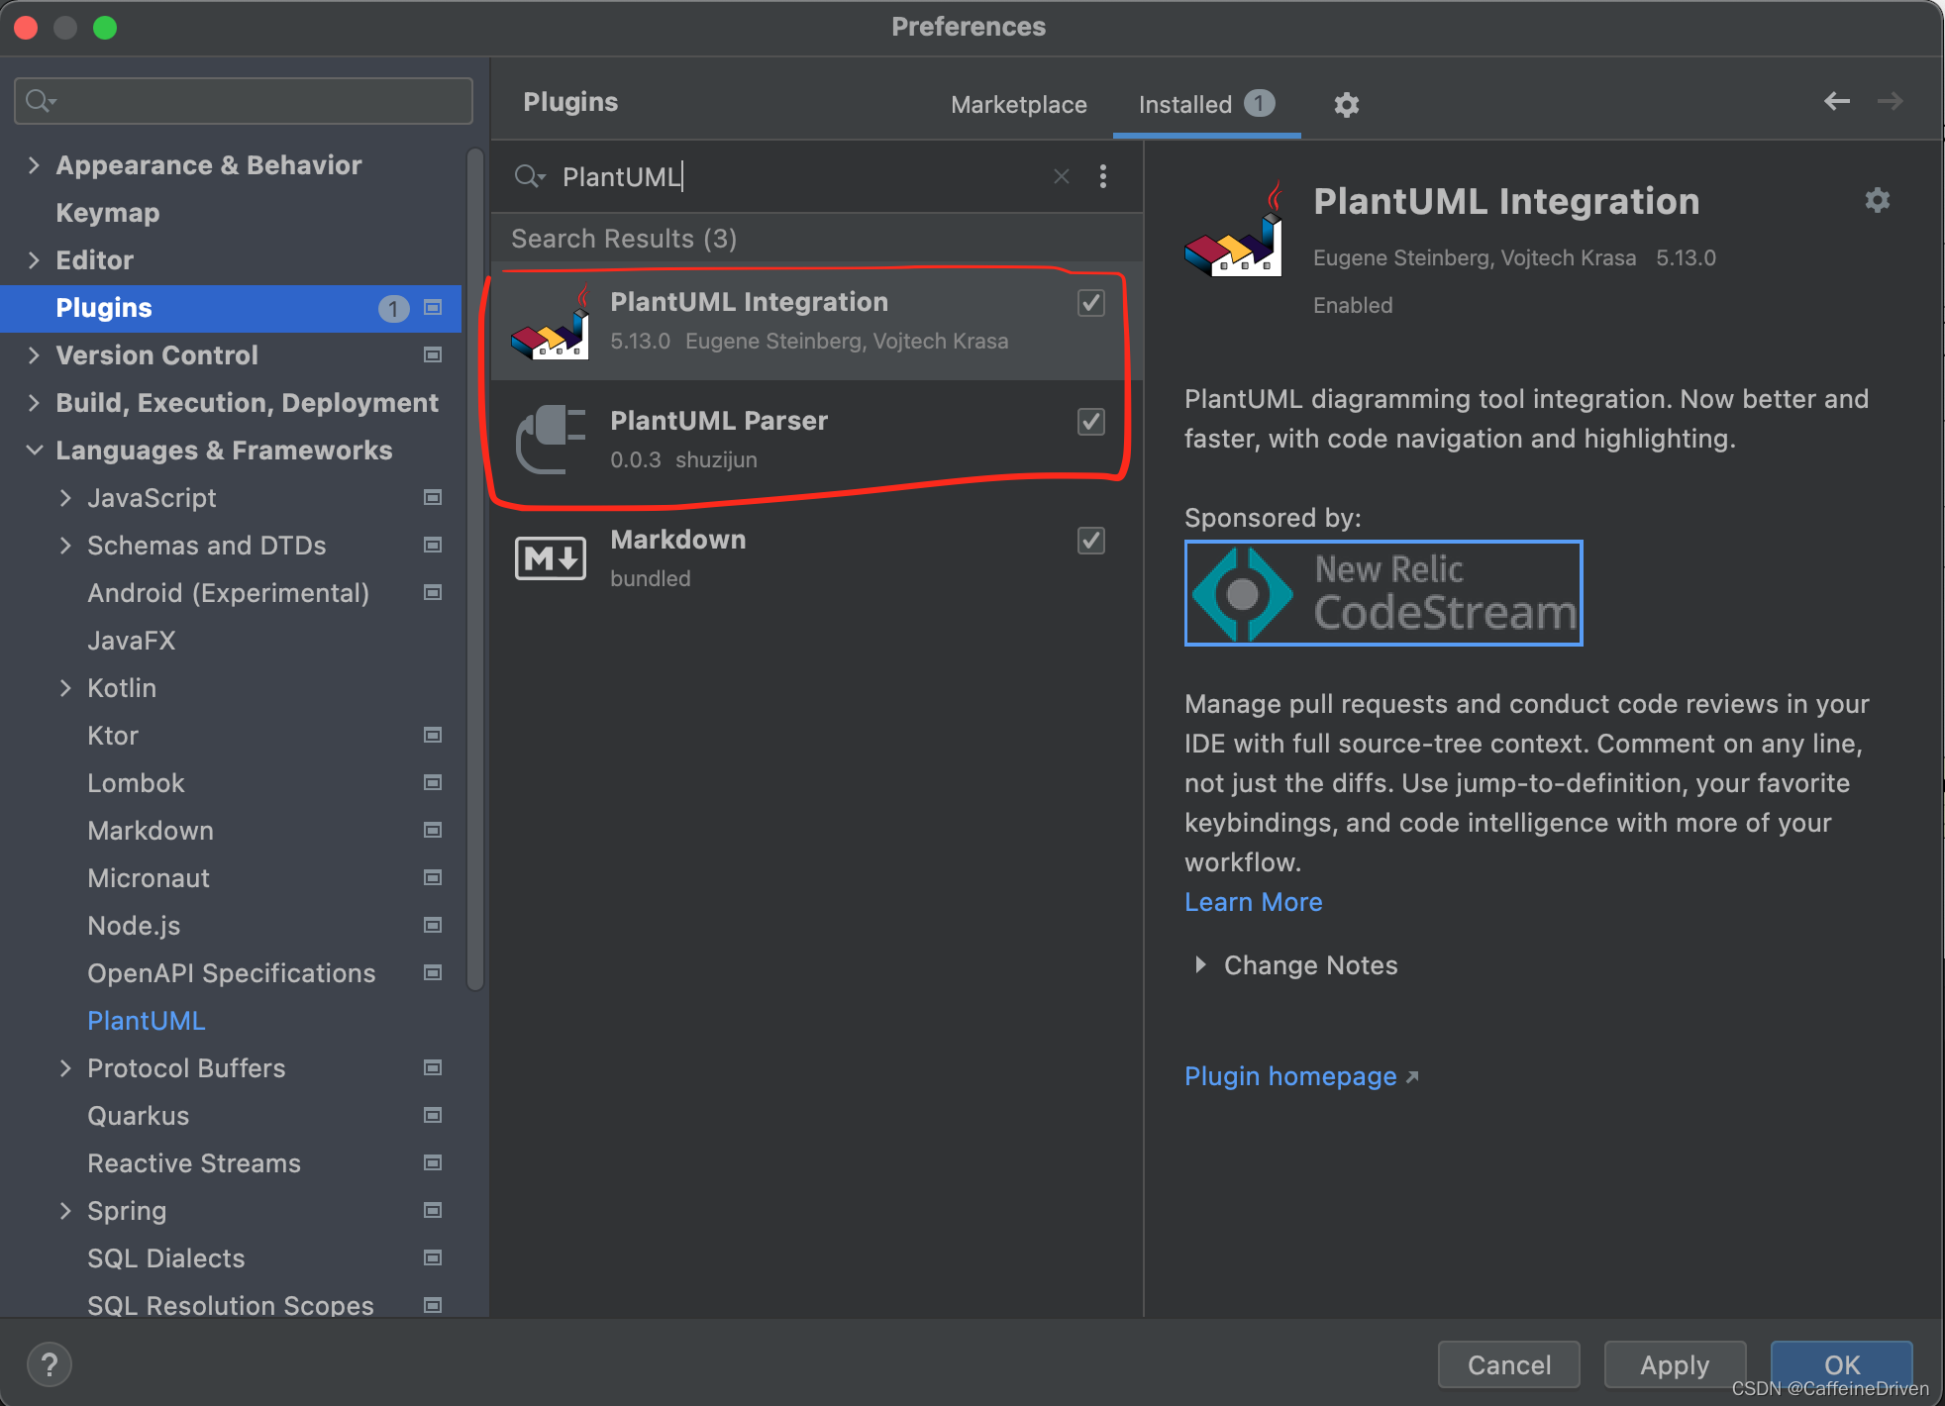Click the project-level icon next to Version Control
The image size is (1945, 1406).
pos(433,355)
